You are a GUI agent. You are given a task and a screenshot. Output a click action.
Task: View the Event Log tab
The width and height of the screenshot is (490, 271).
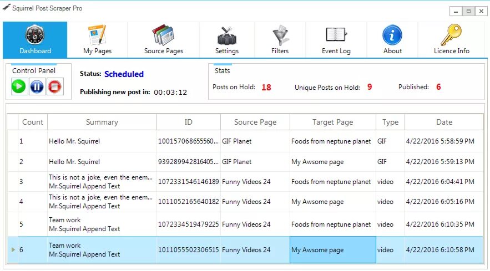336,40
